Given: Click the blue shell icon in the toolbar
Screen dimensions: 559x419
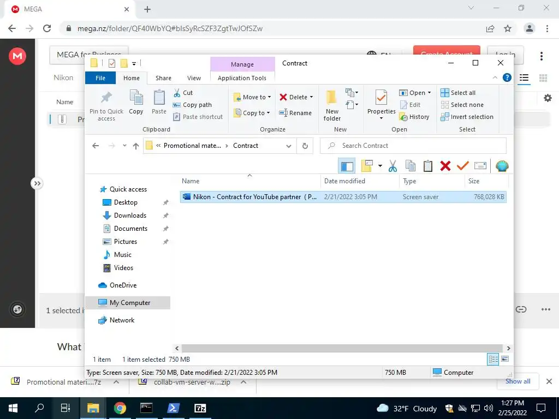Looking at the screenshot, I should coord(502,166).
